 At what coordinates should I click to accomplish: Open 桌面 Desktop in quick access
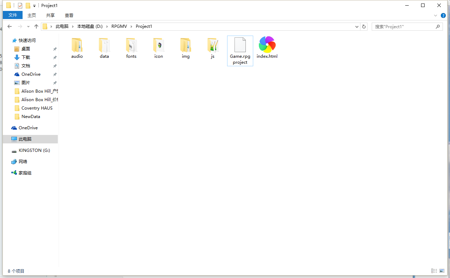click(x=22, y=49)
